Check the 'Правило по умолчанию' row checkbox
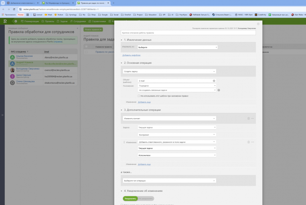306x205 pixels. click(x=86, y=52)
